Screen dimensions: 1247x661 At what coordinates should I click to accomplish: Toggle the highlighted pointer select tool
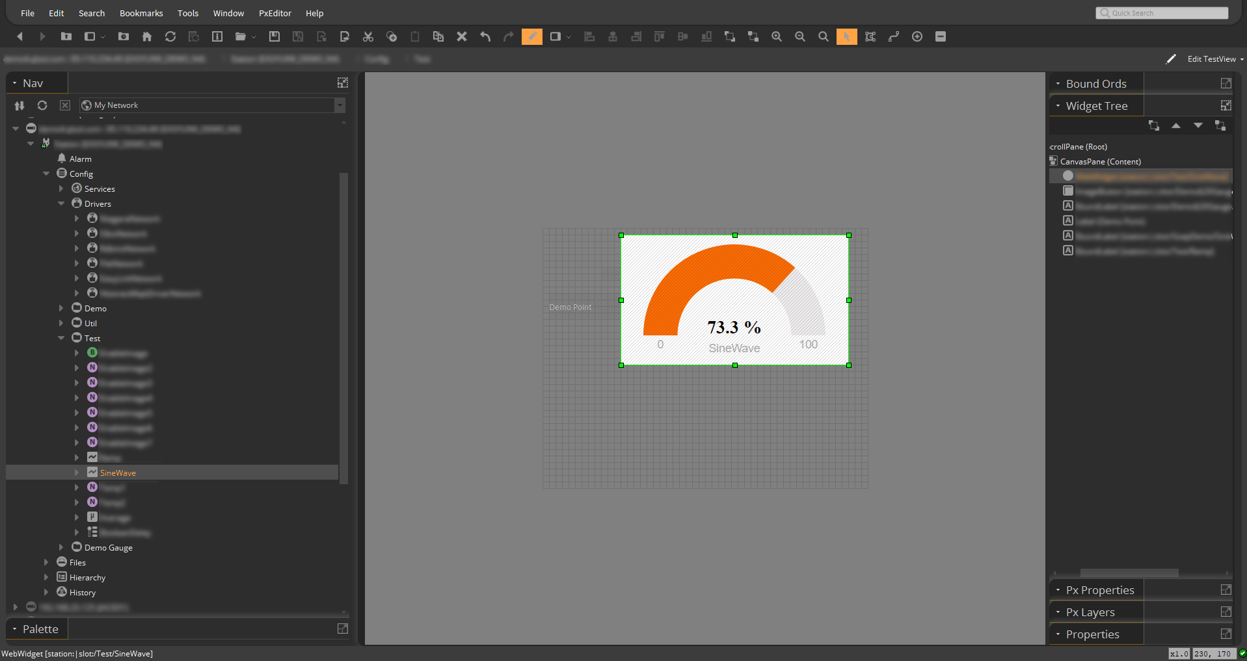pos(847,36)
